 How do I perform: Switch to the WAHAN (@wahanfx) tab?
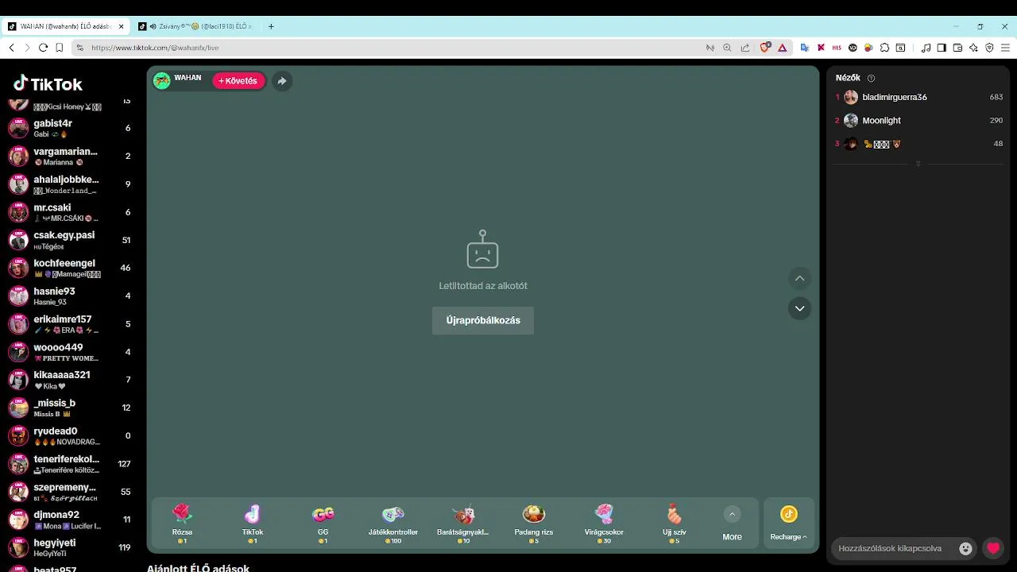click(x=65, y=26)
